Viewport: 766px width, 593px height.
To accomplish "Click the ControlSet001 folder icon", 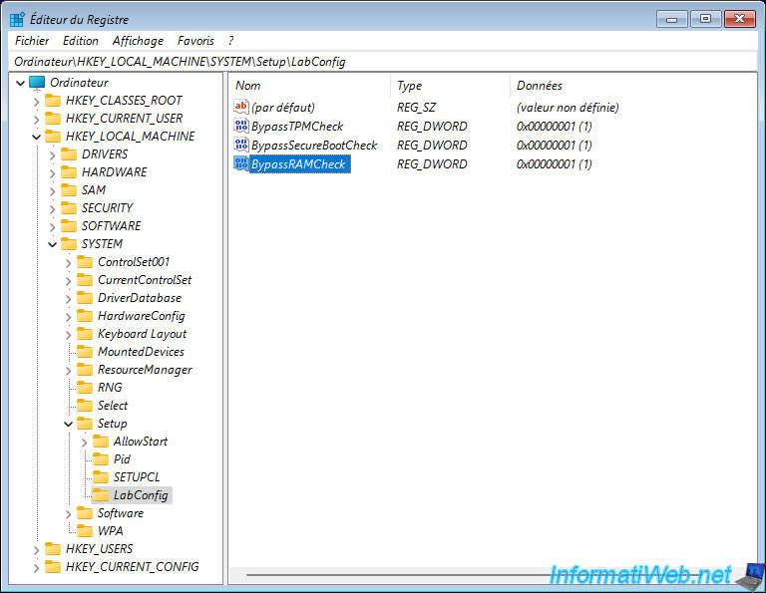I will [85, 262].
